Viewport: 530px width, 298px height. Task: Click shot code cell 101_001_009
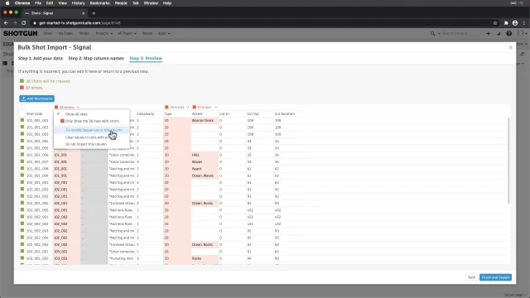click(37, 175)
